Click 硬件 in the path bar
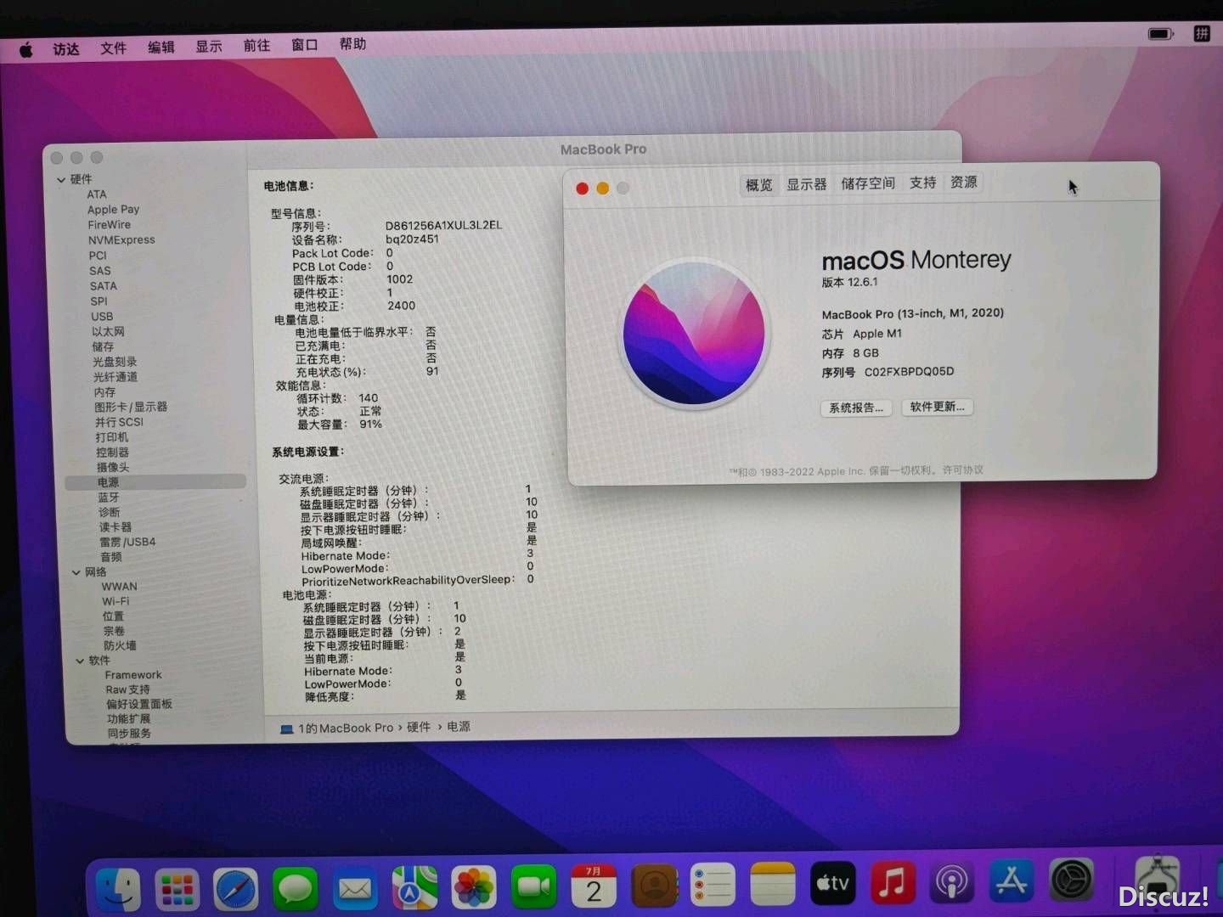The width and height of the screenshot is (1223, 917). click(x=419, y=728)
